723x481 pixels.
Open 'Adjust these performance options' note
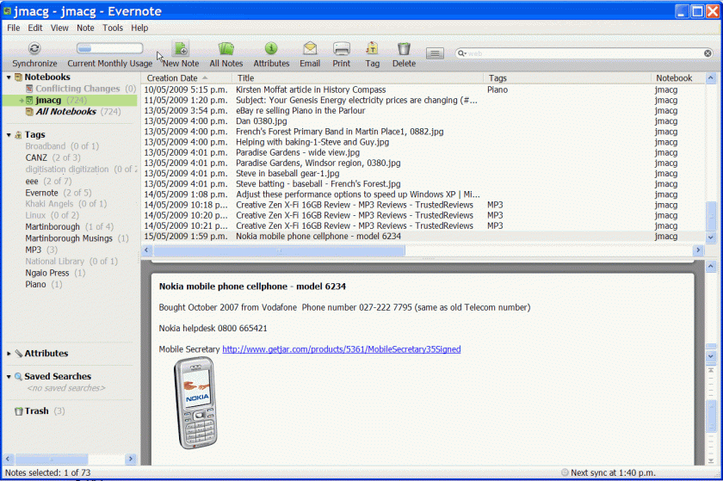pos(358,194)
